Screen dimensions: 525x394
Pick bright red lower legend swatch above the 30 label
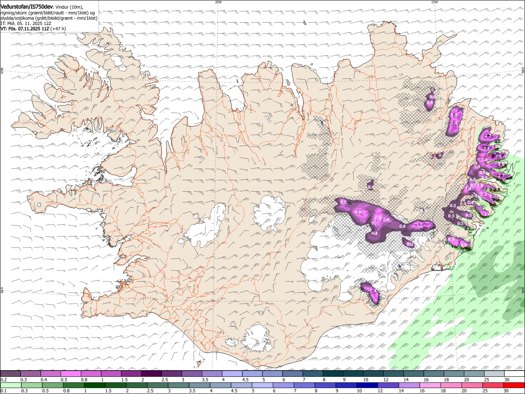pos(514,385)
